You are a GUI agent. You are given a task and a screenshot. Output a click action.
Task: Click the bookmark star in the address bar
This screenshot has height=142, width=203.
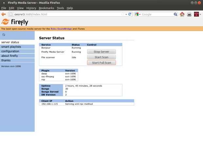(122, 14)
